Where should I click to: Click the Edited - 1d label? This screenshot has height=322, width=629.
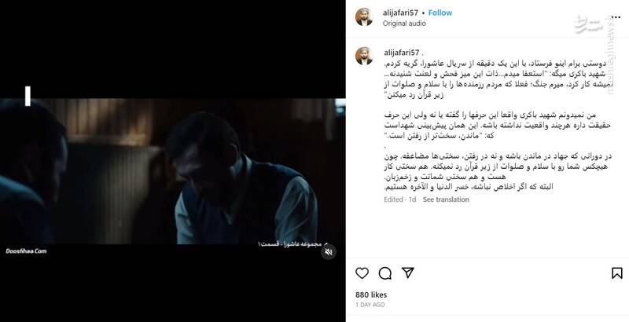[400, 199]
